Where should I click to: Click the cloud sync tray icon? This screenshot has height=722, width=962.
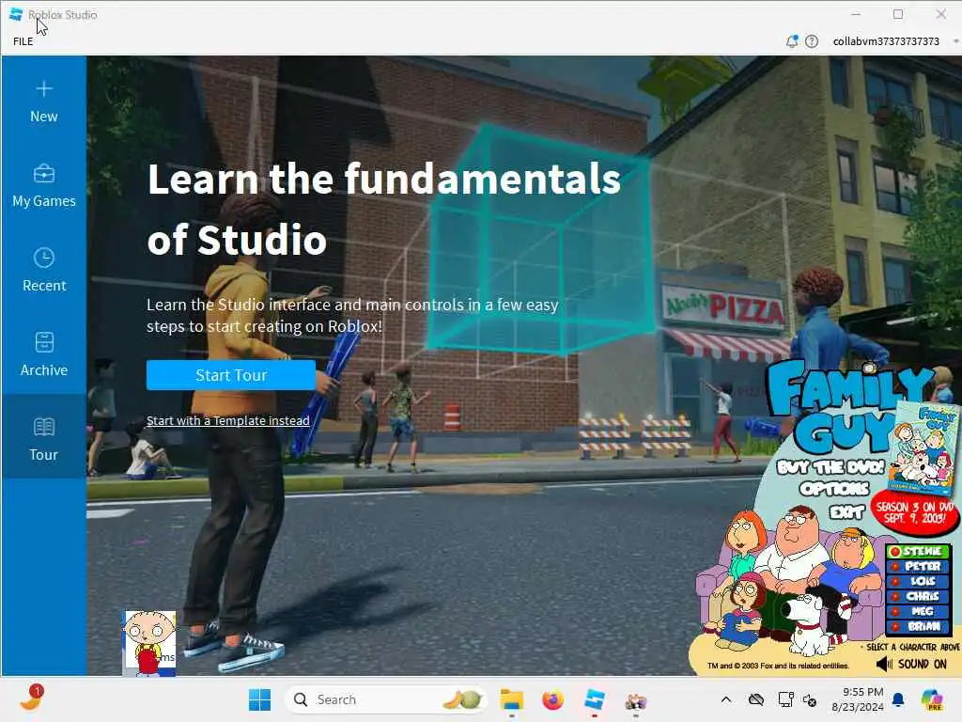point(756,699)
